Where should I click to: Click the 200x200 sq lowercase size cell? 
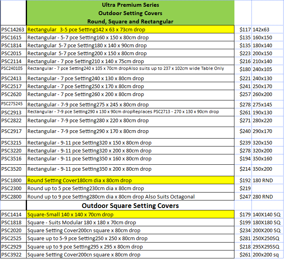[267, 254]
